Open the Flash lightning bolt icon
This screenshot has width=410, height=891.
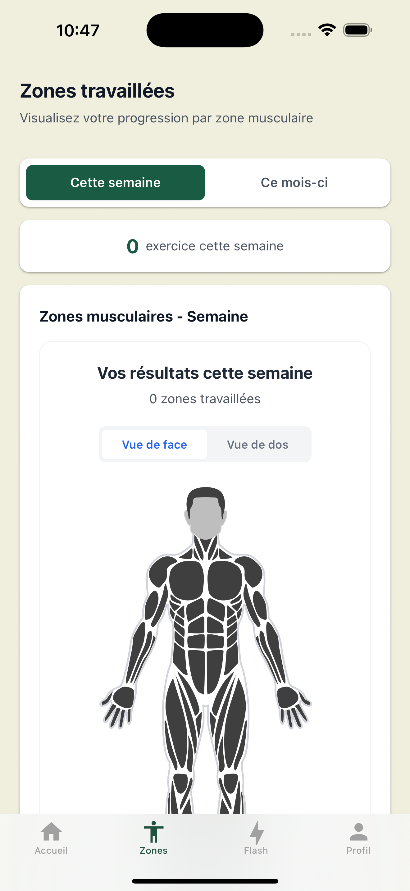coord(256,832)
